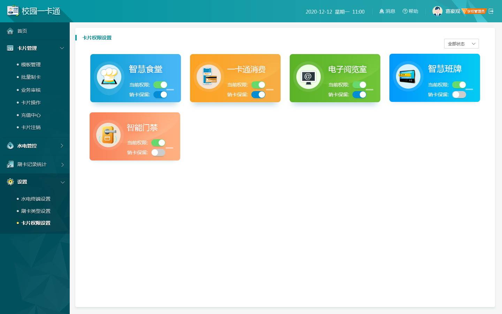Disable 当前权限 for 智慧食堂
The width and height of the screenshot is (502, 314).
[x=160, y=85]
